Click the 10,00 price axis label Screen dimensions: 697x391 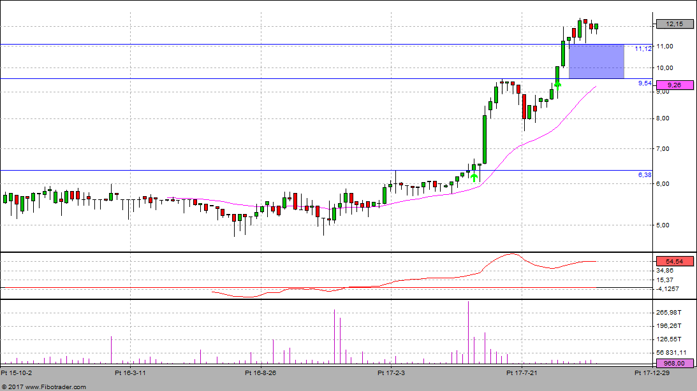(665, 68)
